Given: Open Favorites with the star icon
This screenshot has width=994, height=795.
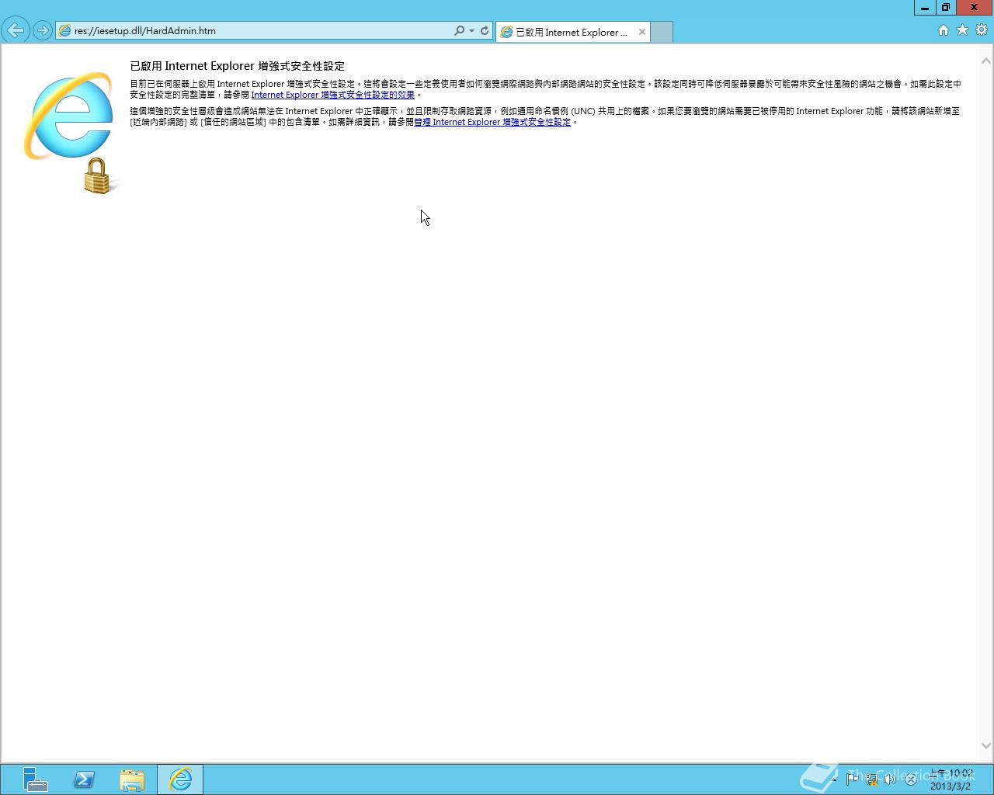Looking at the screenshot, I should (x=962, y=30).
